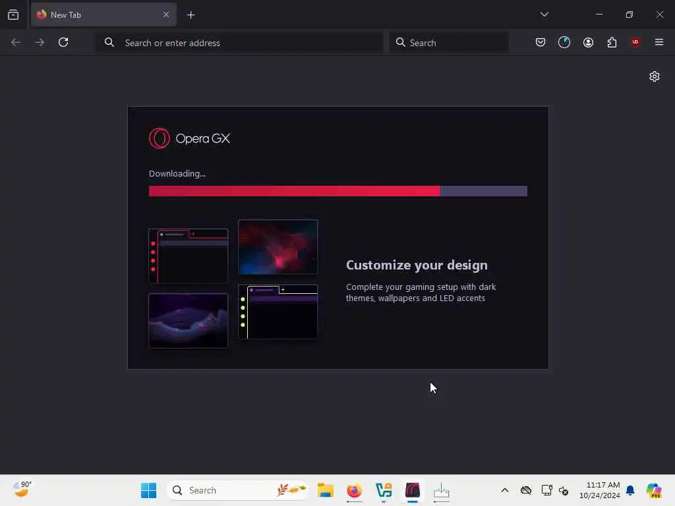
Task: Go forward with the forward arrow
Action: (x=40, y=42)
